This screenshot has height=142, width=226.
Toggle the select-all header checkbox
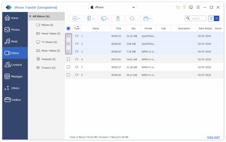pyautogui.click(x=68, y=28)
